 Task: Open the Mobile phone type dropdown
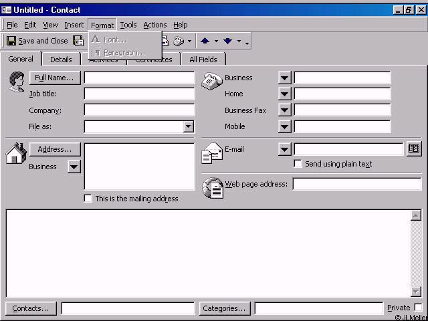click(285, 126)
